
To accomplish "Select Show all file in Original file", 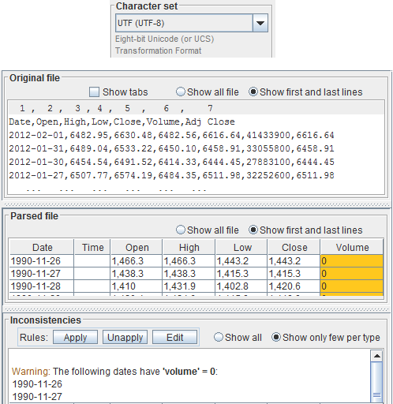I will 208,92.
